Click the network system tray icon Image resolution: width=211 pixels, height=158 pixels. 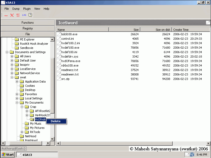[192, 155]
